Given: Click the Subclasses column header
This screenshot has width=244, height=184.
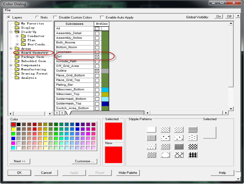Looking at the screenshot, I should point(74,24).
